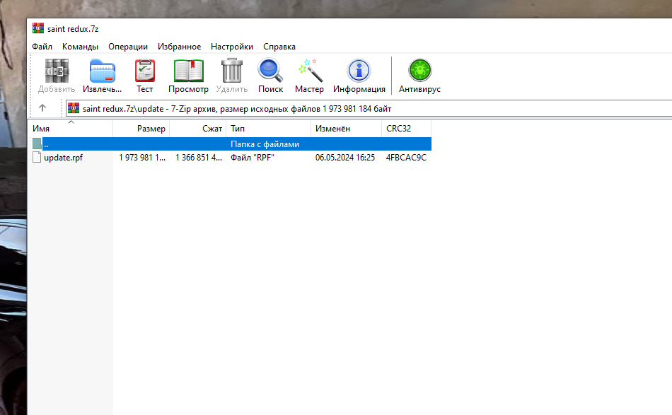The image size is (672, 415).
Task: Go up one level with the arrow button
Action: point(42,108)
